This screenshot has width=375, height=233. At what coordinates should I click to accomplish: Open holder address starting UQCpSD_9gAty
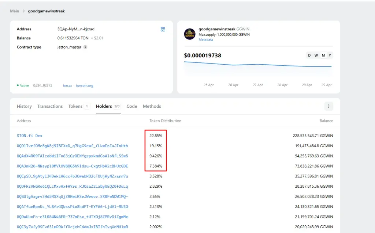(72, 176)
